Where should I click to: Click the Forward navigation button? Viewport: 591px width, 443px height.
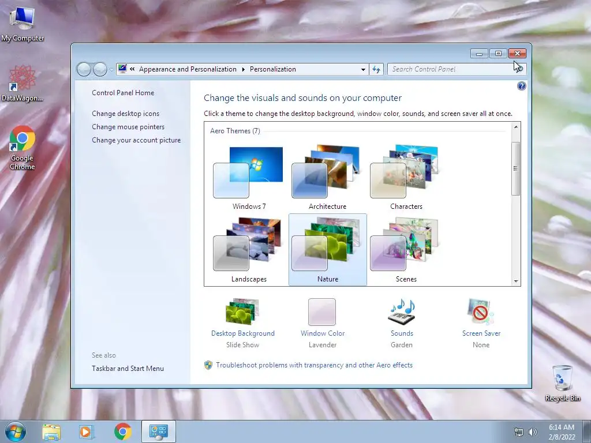[x=100, y=69]
